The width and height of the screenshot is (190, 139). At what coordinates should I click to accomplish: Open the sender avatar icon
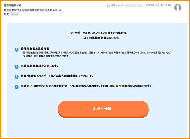[x=178, y=7]
